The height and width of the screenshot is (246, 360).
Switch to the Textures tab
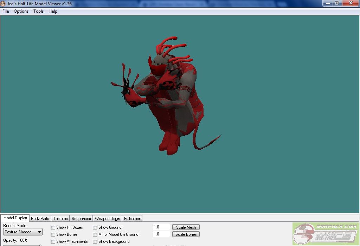pos(60,219)
